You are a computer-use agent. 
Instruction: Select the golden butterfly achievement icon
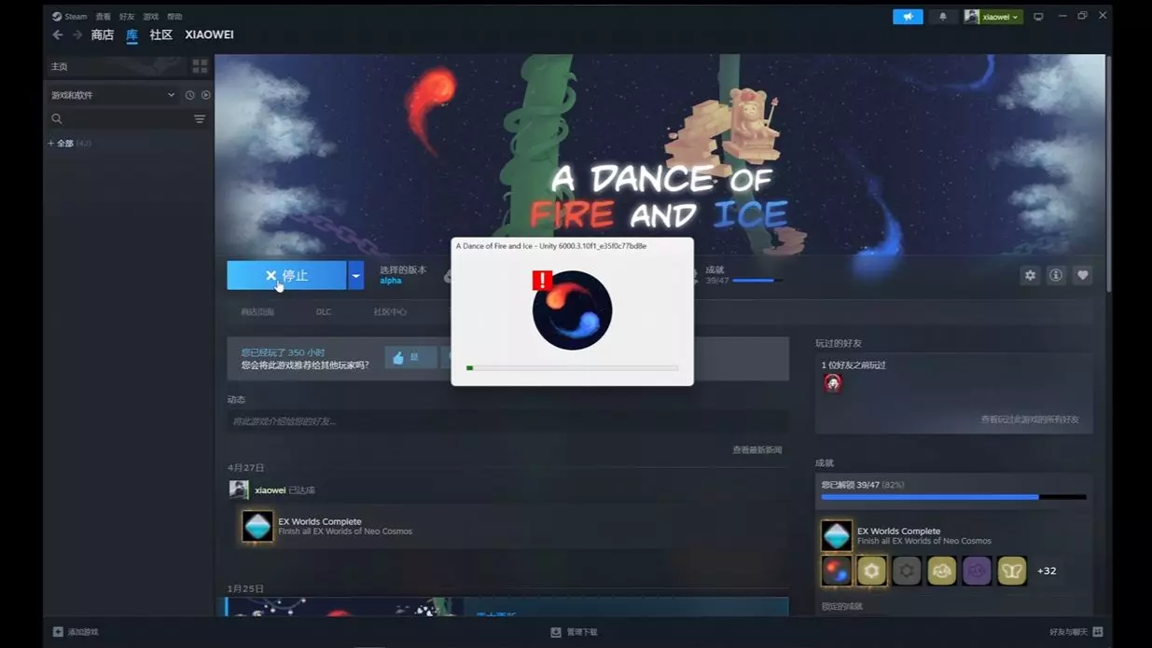[1012, 571]
